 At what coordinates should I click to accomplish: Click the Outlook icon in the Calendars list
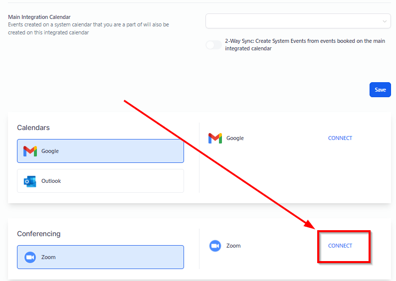(x=30, y=181)
